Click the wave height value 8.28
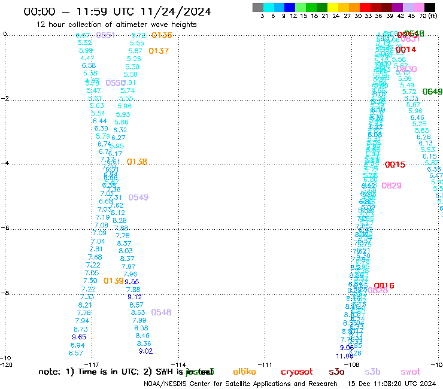This screenshot has height=389, width=443. click(x=120, y=220)
